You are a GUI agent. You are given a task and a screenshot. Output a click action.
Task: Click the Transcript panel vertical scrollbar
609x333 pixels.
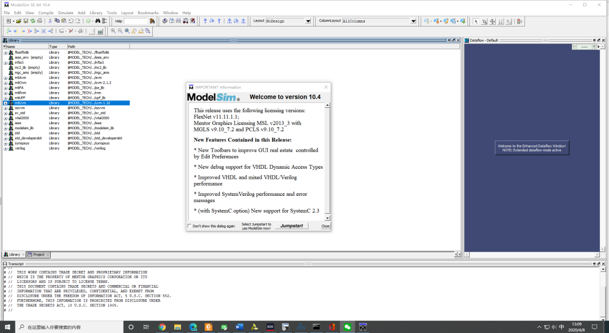coord(603,293)
